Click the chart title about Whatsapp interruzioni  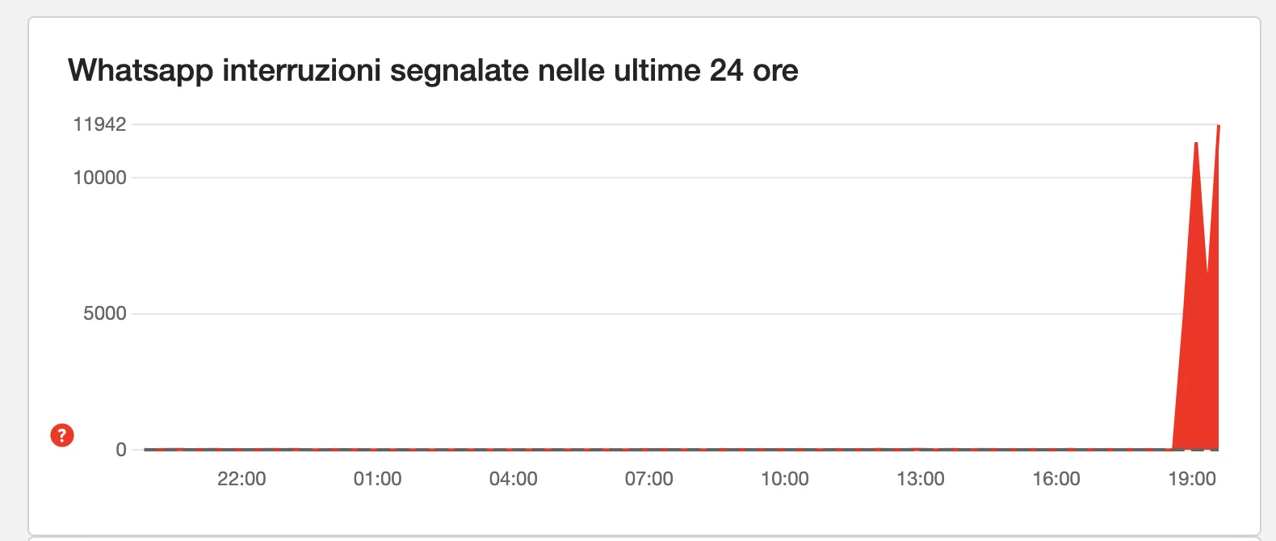pos(433,70)
